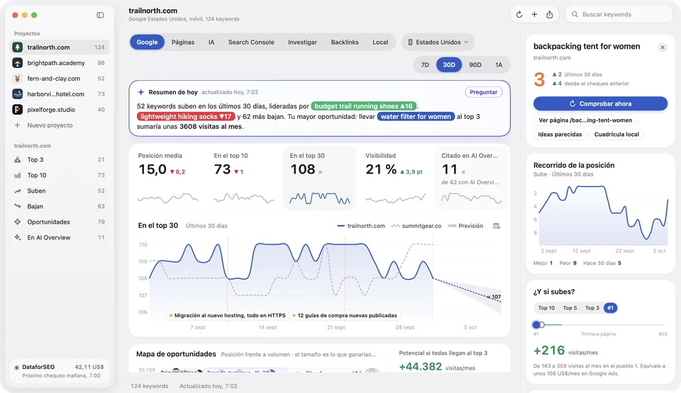The width and height of the screenshot is (681, 393).
Task: Switch to the Local tab
Action: (380, 42)
